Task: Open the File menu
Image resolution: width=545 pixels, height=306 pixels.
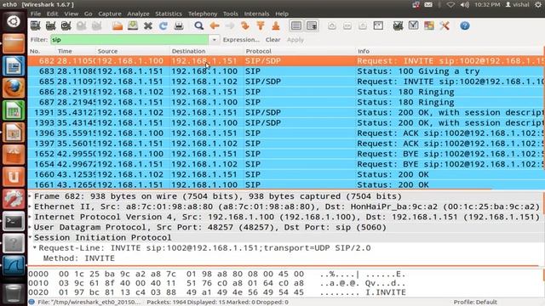Action: pos(36,14)
